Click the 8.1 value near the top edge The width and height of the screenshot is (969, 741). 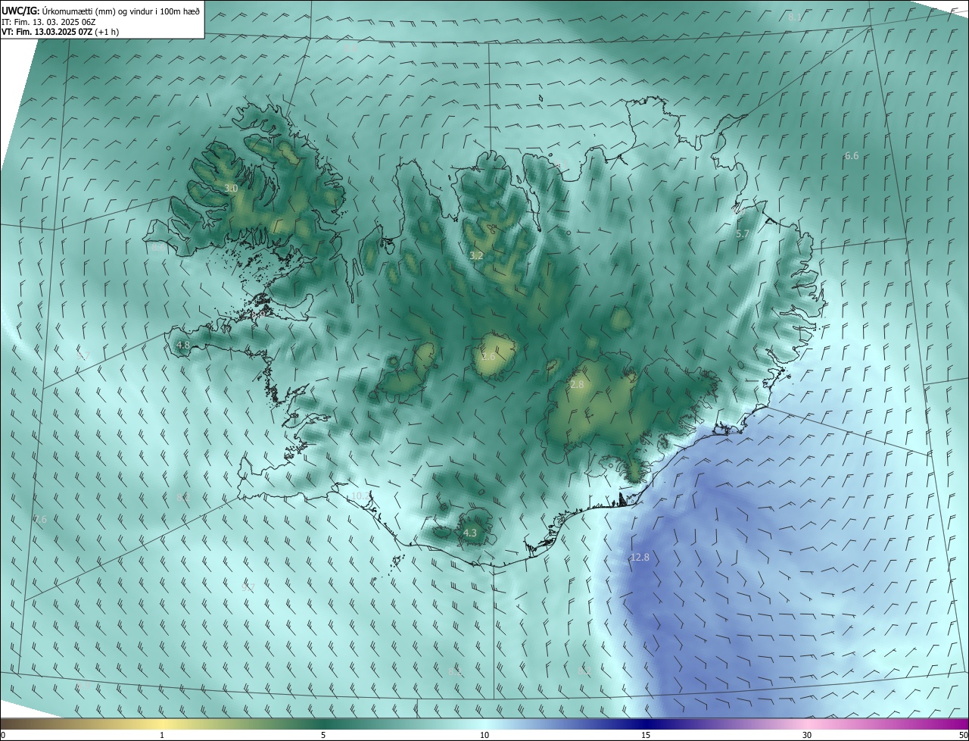coord(794,17)
